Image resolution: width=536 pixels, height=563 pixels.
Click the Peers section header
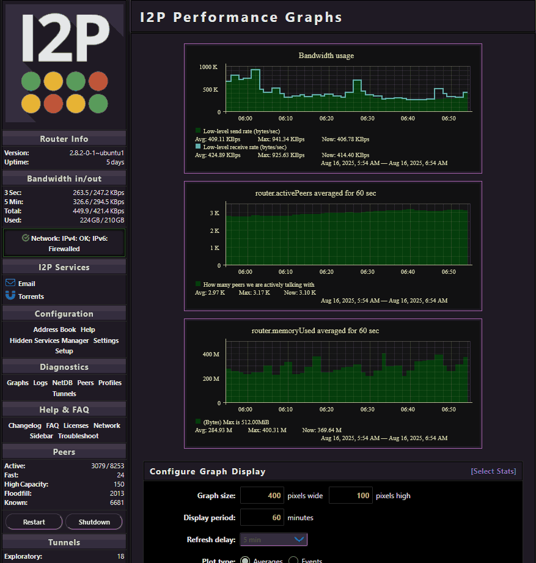click(x=64, y=452)
